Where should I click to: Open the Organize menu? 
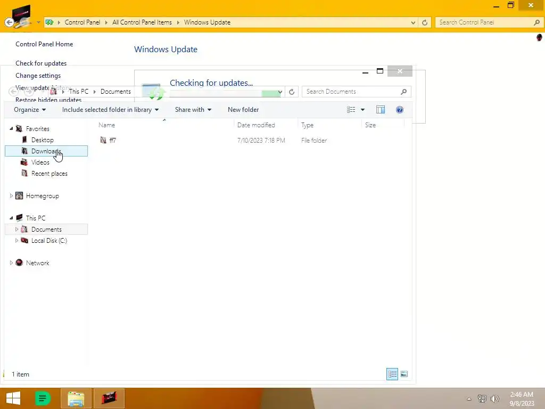[30, 110]
